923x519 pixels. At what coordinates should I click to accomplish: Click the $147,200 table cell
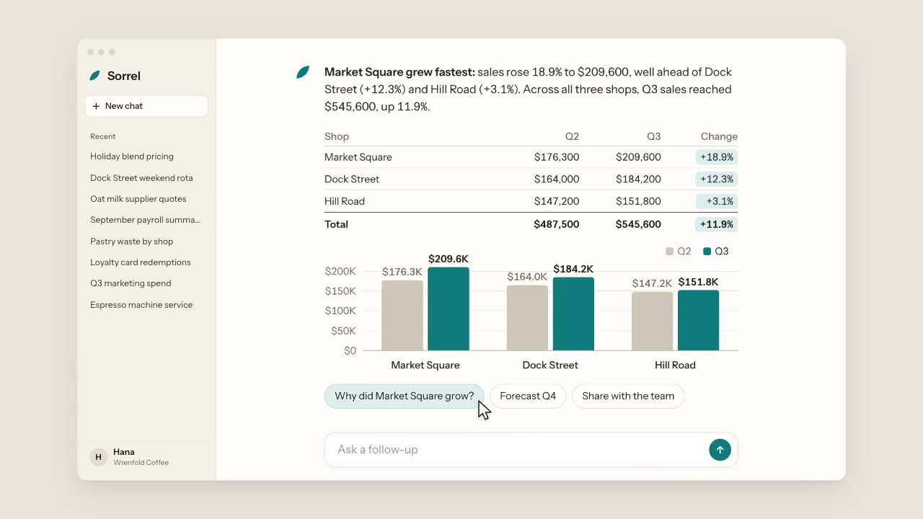(x=557, y=201)
